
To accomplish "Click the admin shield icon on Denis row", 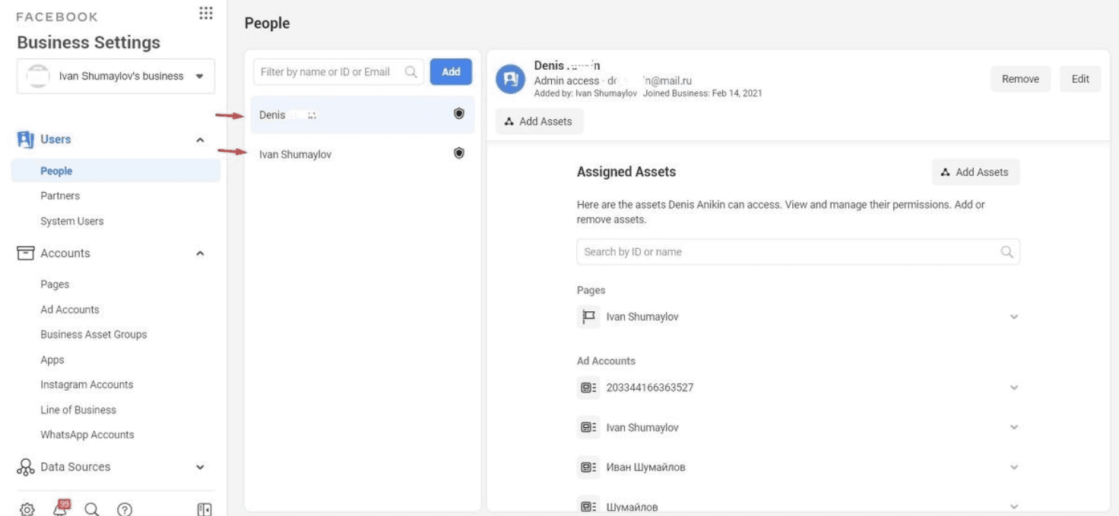I will (x=458, y=113).
